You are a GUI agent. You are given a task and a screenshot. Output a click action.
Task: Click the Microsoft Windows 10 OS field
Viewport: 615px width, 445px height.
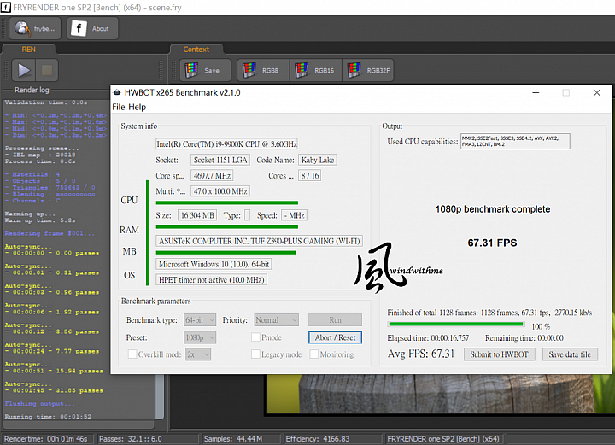[214, 264]
